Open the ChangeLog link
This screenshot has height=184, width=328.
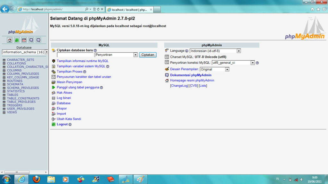[179, 86]
